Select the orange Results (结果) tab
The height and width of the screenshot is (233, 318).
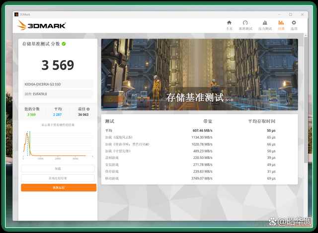(281, 25)
